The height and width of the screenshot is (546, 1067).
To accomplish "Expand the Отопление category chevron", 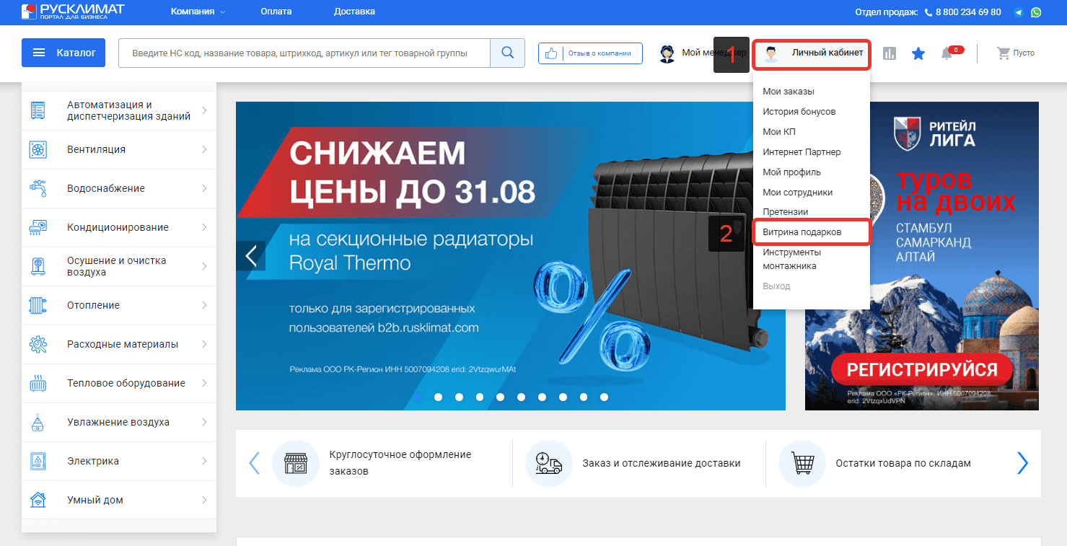I will pyautogui.click(x=204, y=305).
